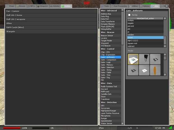Click the tool list scroll-down arrow
This screenshot has width=174, height=130.
click(122, 124)
